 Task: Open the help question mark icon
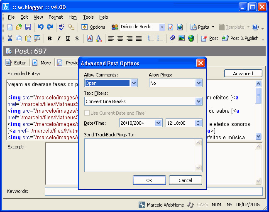click(x=255, y=27)
